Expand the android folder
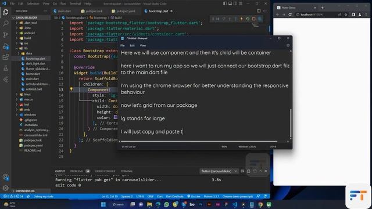372x209 pixels. (17, 33)
